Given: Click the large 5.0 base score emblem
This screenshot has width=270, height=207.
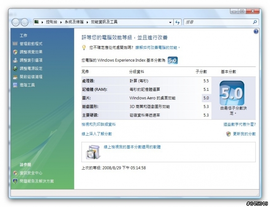Looking at the screenshot, I should (232, 93).
